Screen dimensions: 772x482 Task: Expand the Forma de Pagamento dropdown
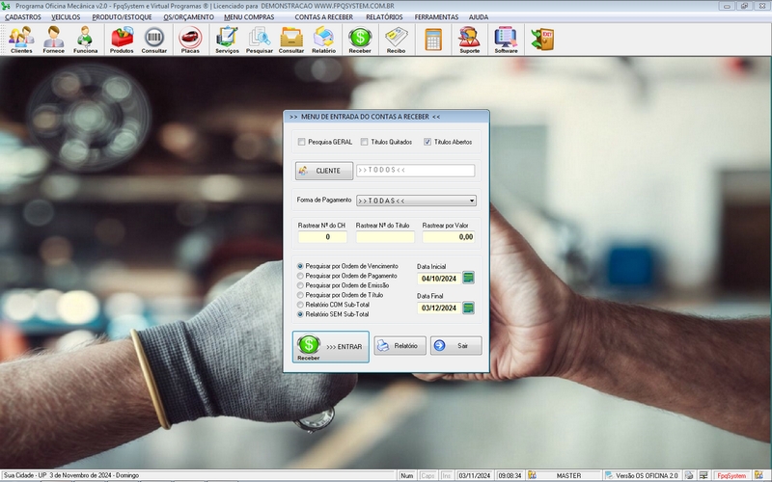coord(472,201)
